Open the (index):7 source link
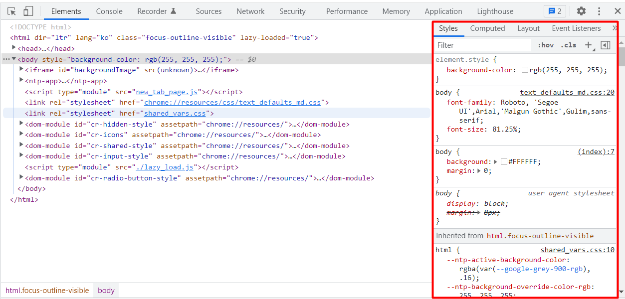The image size is (625, 299). coord(596,151)
